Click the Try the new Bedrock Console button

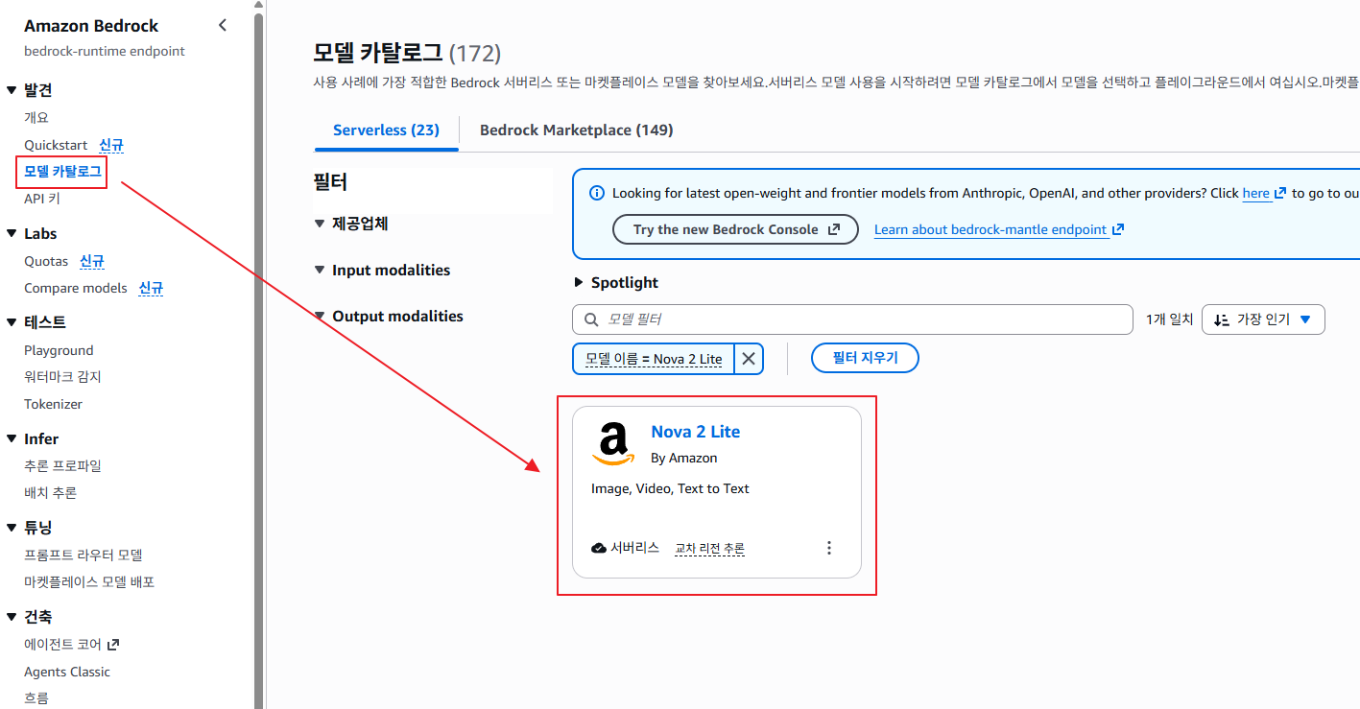(735, 229)
